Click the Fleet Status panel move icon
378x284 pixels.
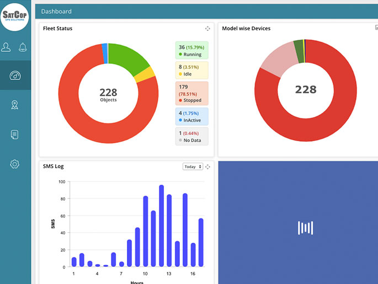[207, 29]
